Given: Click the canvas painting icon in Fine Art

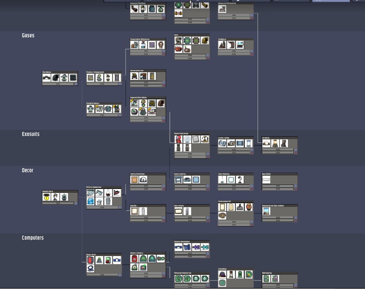Looking at the screenshot, I should [135, 212].
